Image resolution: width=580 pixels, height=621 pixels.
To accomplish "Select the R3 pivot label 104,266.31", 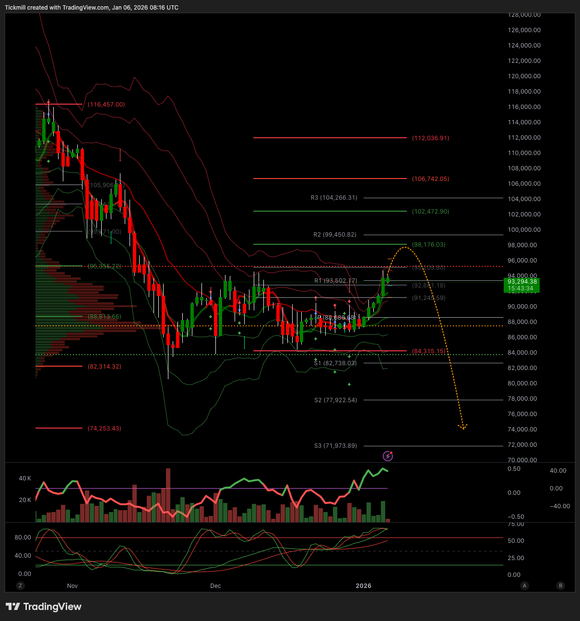I will [x=334, y=198].
